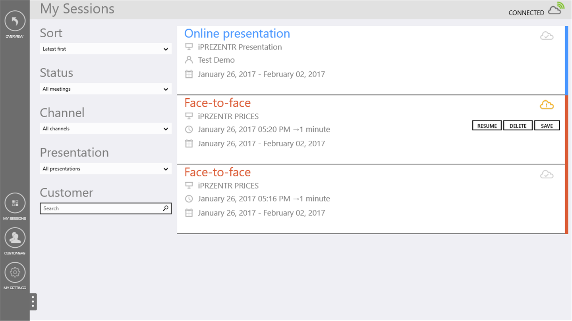Expand the Presentation filter dropdown
This screenshot has height=321, width=572.
tap(105, 168)
